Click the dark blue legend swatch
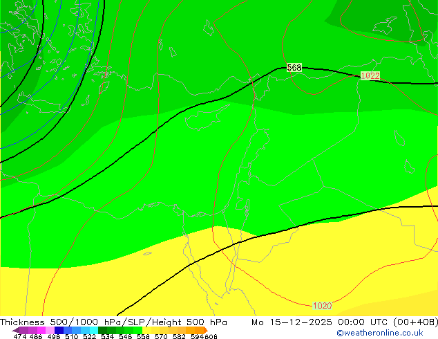Screen dimensions: 438x339 (59, 330)
